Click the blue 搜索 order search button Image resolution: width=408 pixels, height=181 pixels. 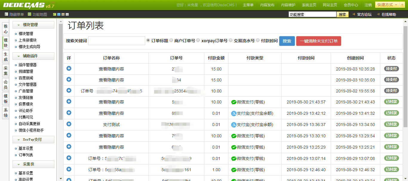(287, 41)
